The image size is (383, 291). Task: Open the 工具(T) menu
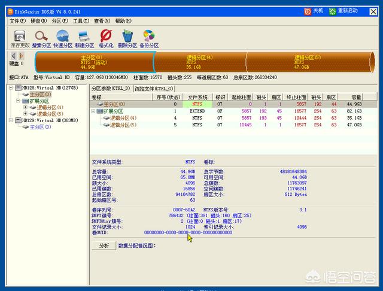(81, 21)
